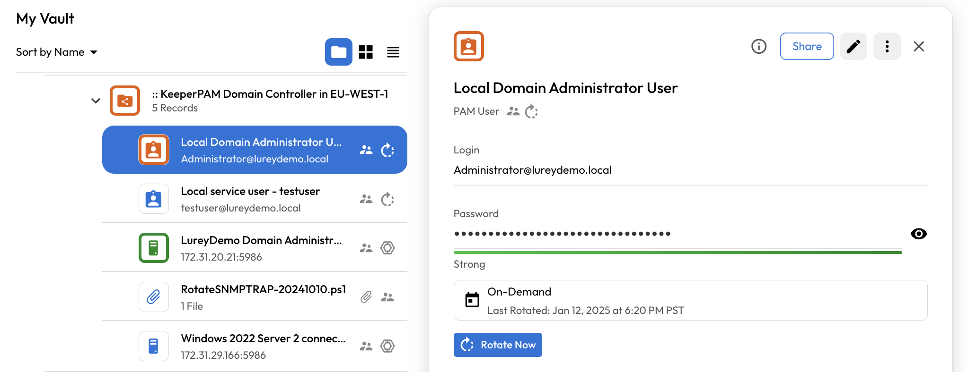The height and width of the screenshot is (372, 968).
Task: Reveal password with the eye icon
Action: (918, 234)
